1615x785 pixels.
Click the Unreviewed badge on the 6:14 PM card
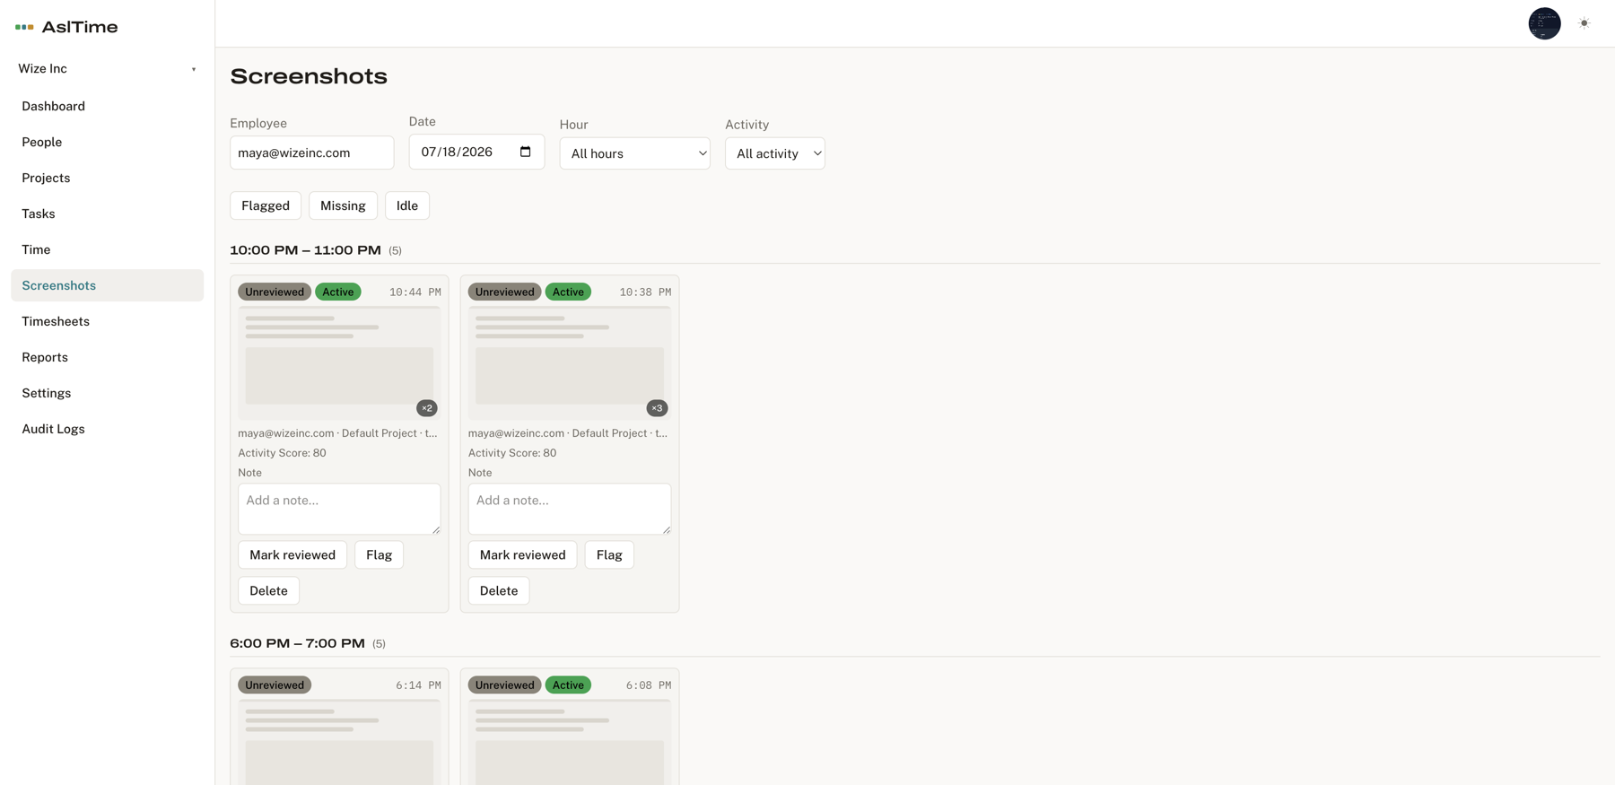[x=275, y=685]
